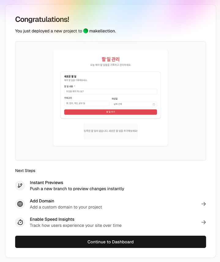Click the arrow beside Add Domain
Screen dimensions: 220x262
[x=203, y=204]
